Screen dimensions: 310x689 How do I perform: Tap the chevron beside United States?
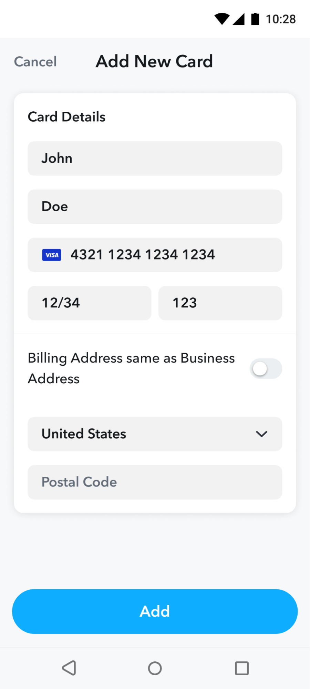point(261,434)
